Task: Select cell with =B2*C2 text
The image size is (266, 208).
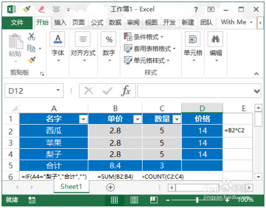Action: click(238, 130)
